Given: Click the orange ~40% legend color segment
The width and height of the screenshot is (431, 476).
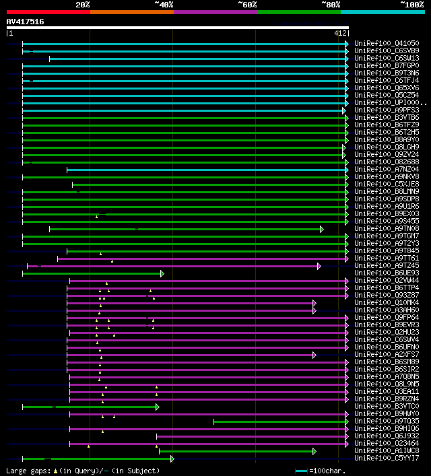Looking at the screenshot, I should pos(132,12).
